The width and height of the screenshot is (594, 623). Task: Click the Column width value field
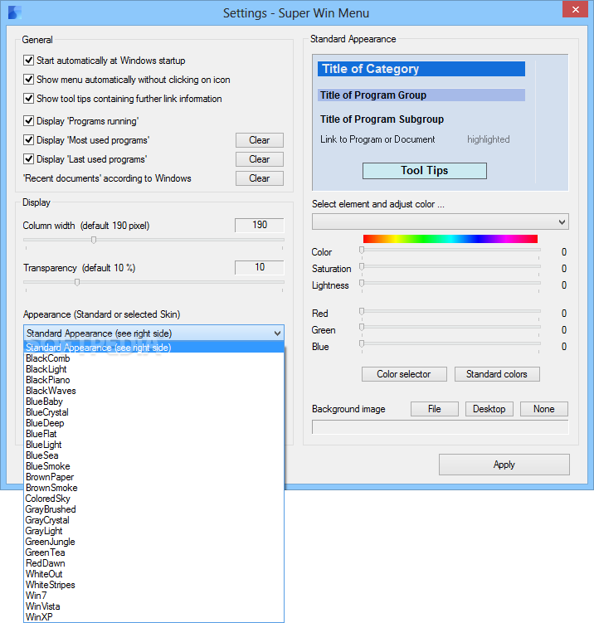(x=260, y=225)
